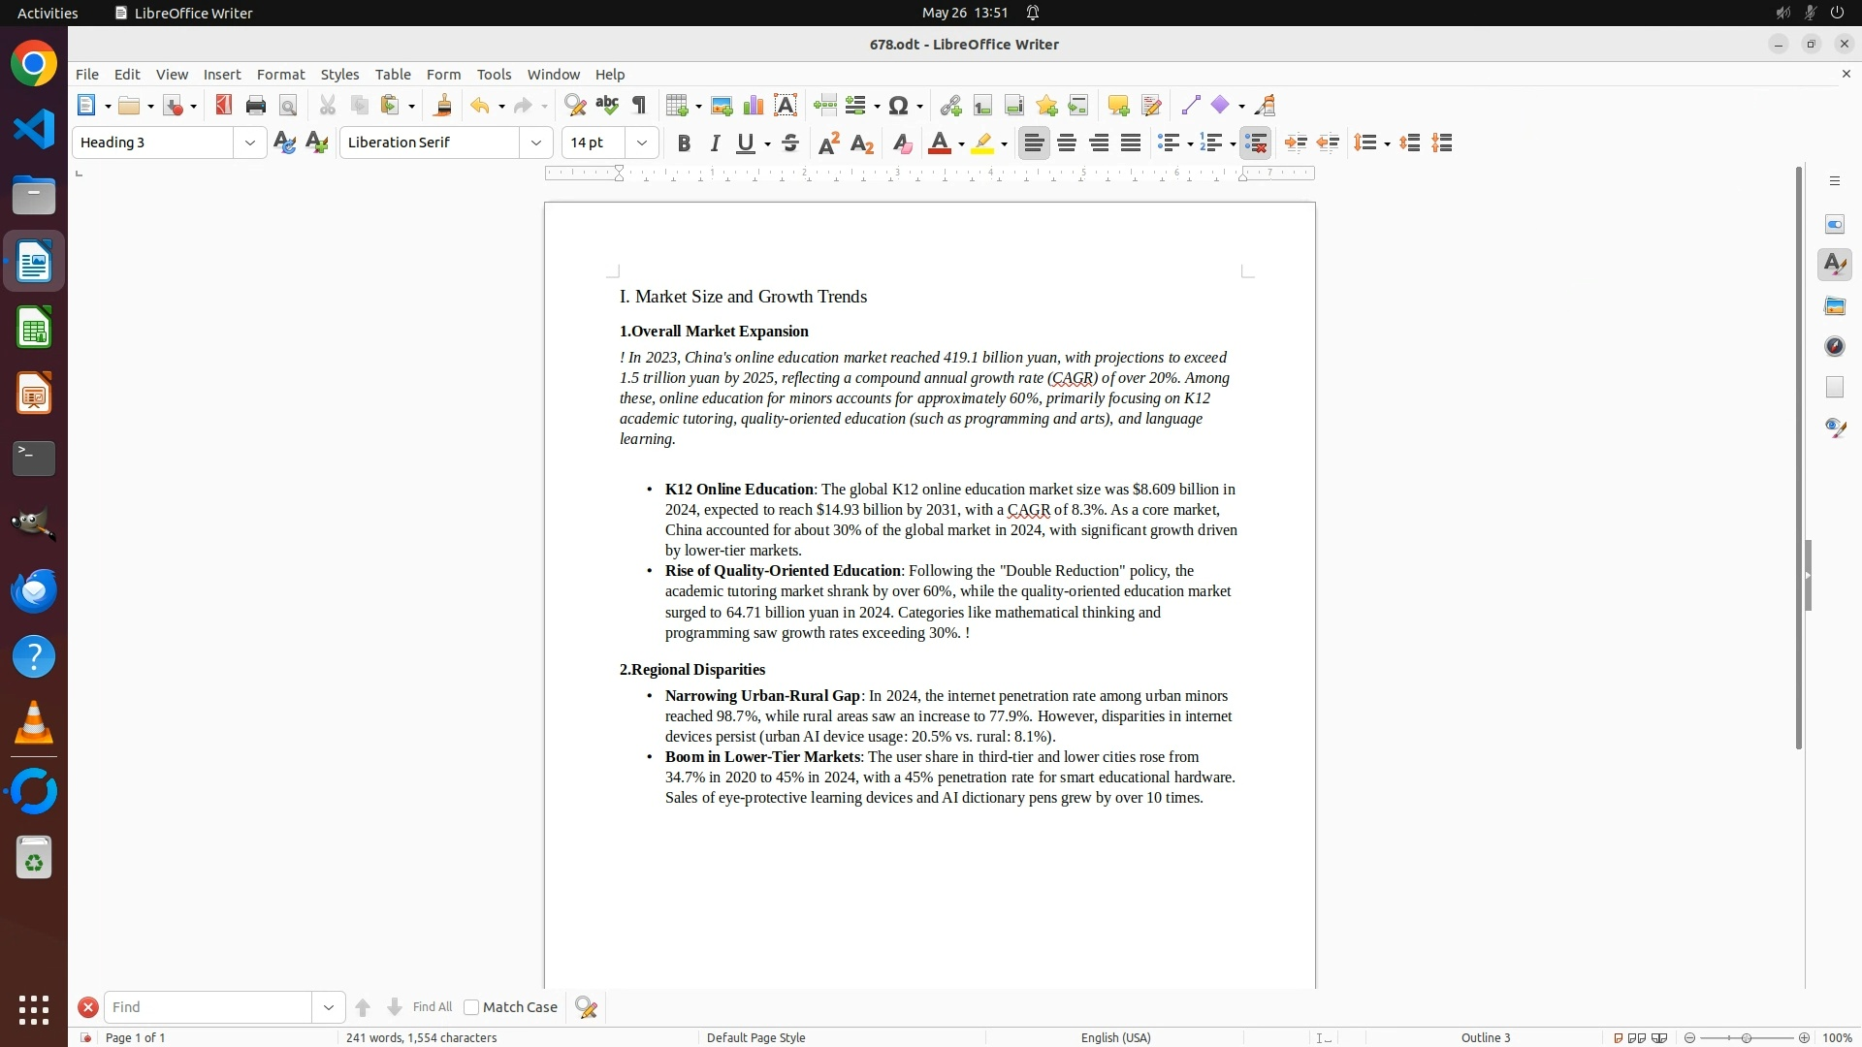This screenshot has height=1047, width=1862.
Task: Click the Insert Chart icon
Action: click(754, 106)
